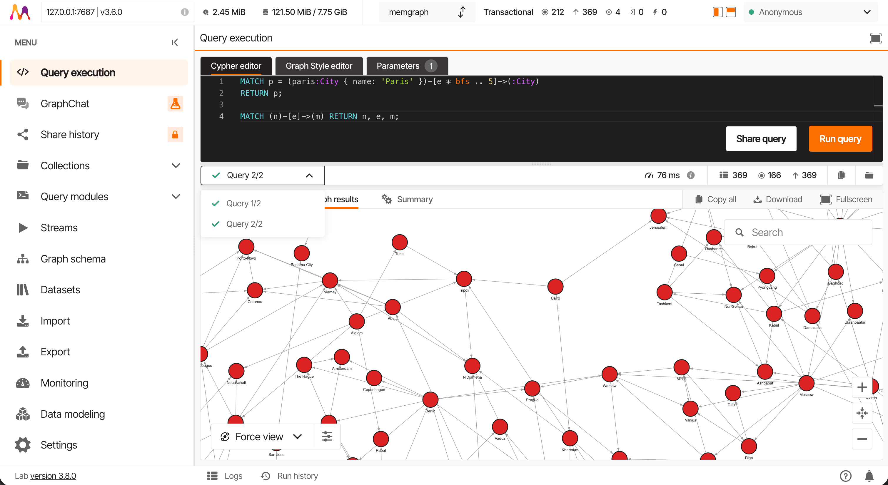Select the Graph schema sidebar icon
Viewport: 888px width, 485px height.
pos(22,259)
